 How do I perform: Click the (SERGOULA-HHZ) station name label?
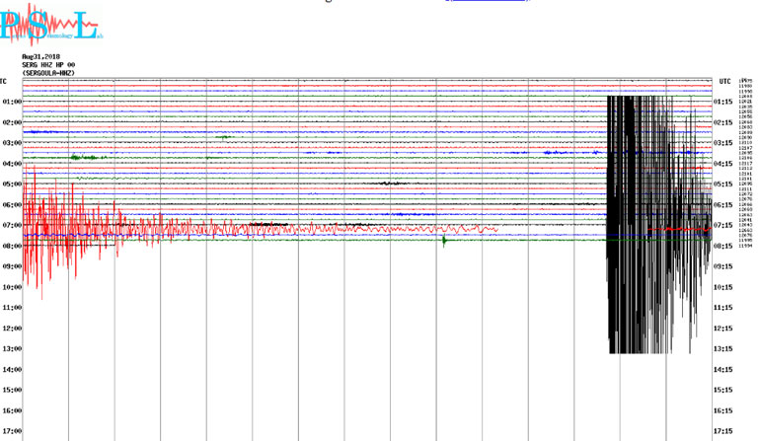point(49,73)
